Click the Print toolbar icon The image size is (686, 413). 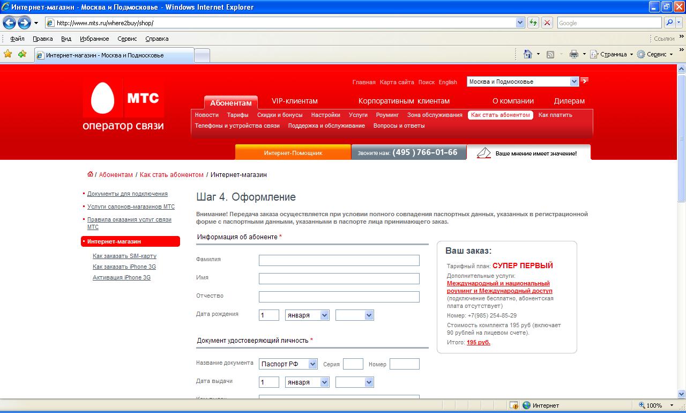(574, 54)
